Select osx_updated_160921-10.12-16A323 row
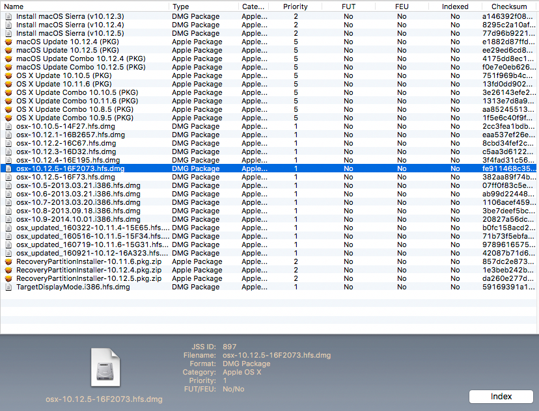 pyautogui.click(x=268, y=253)
